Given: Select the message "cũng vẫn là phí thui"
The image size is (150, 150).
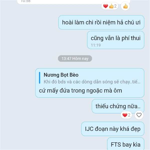Looking at the screenshot, I should (115, 40).
